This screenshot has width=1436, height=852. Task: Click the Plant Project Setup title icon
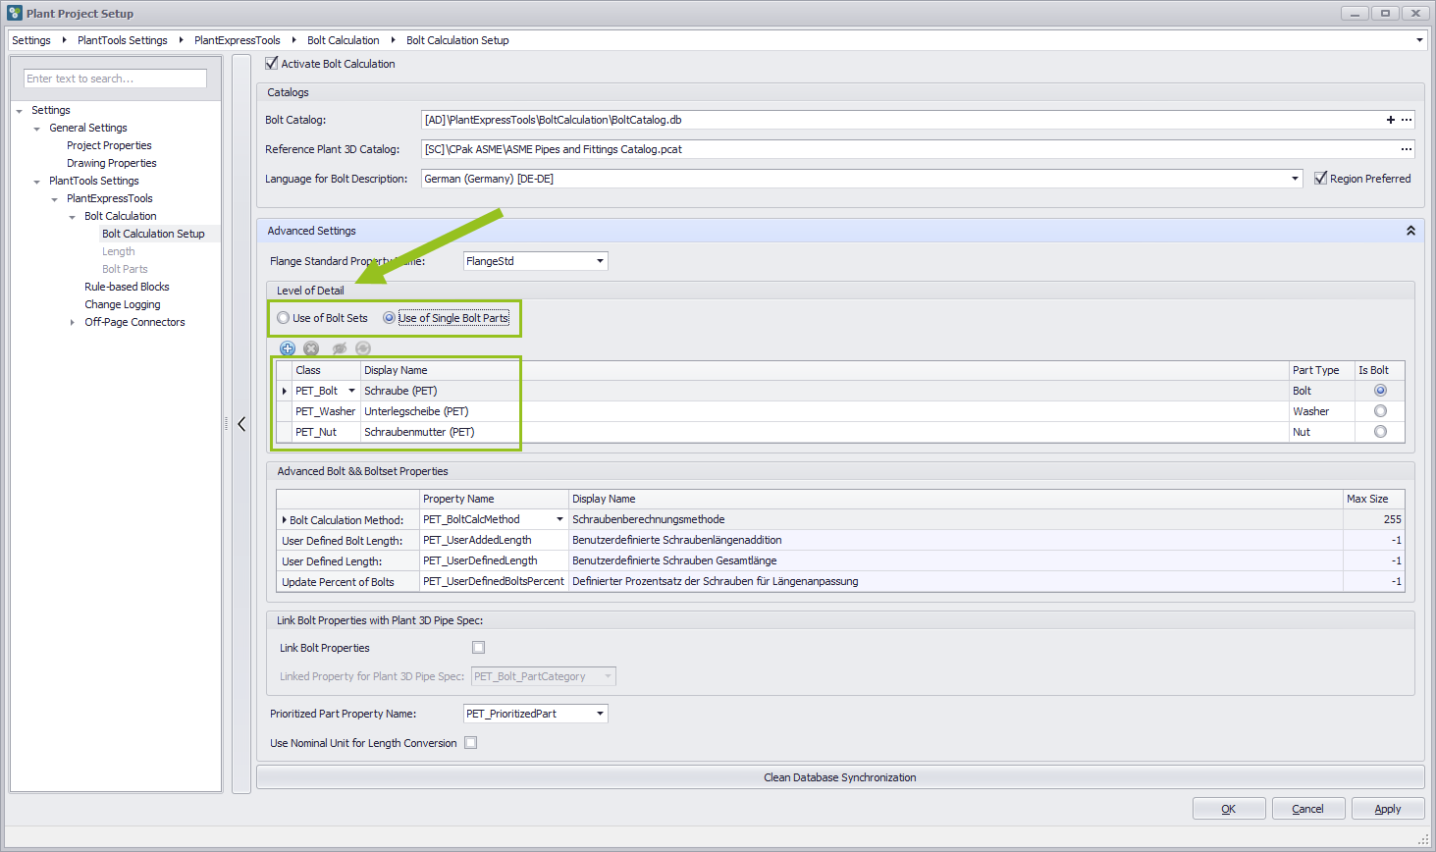click(15, 13)
